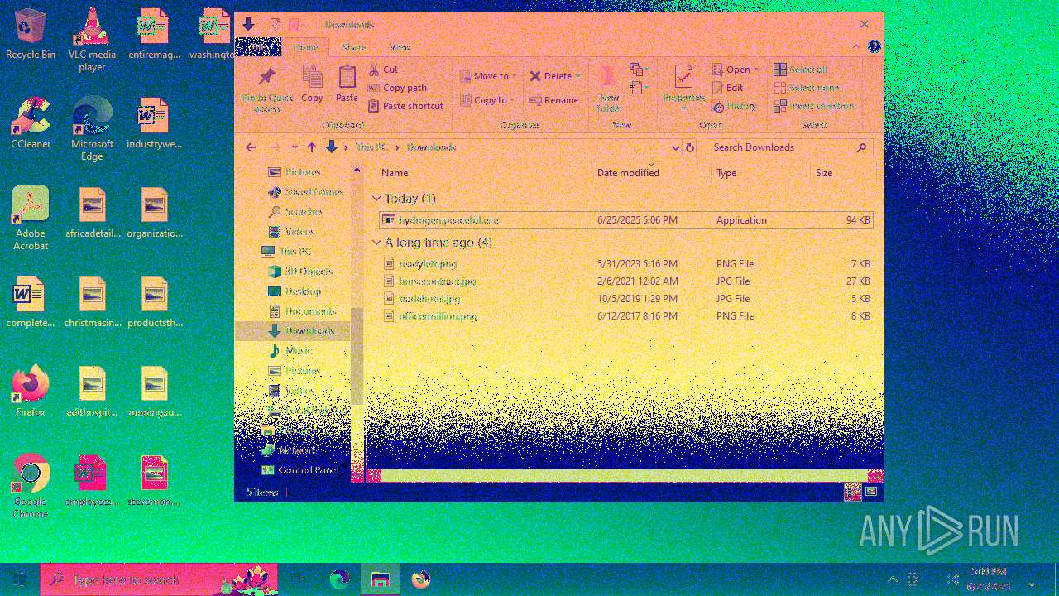Select hydrogen.peaceful.exe file
Image resolution: width=1059 pixels, height=596 pixels.
coord(625,220)
